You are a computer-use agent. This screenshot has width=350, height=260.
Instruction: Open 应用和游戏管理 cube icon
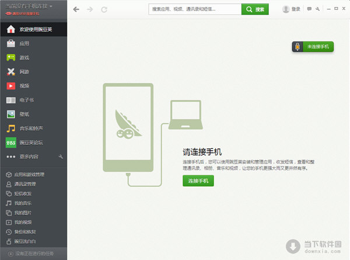click(9, 175)
